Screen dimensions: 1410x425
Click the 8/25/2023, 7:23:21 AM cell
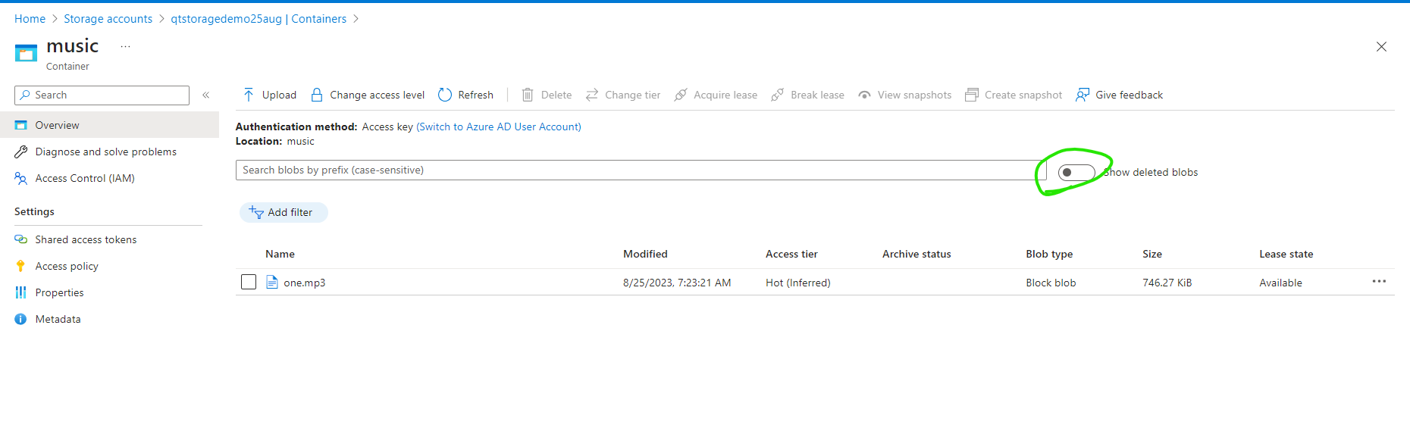[677, 283]
